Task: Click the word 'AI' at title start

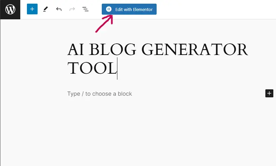Action: pyautogui.click(x=76, y=50)
